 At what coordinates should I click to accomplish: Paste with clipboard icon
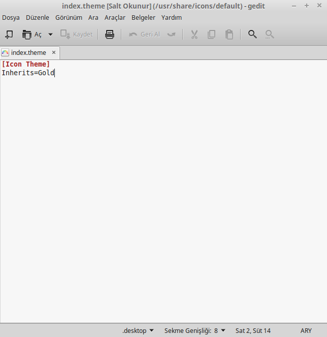point(229,35)
